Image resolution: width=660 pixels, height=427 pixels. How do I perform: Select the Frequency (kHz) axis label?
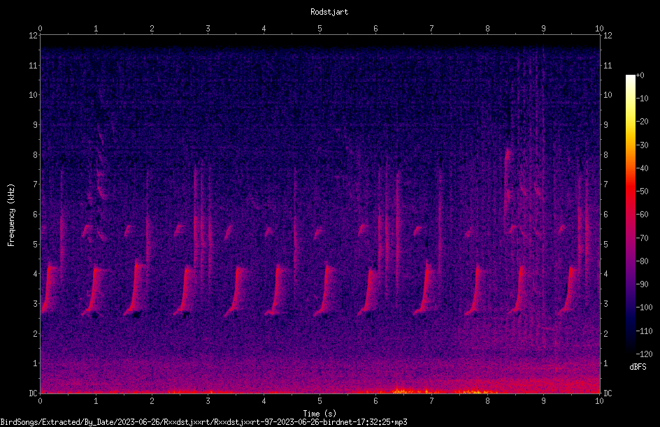pyautogui.click(x=11, y=215)
